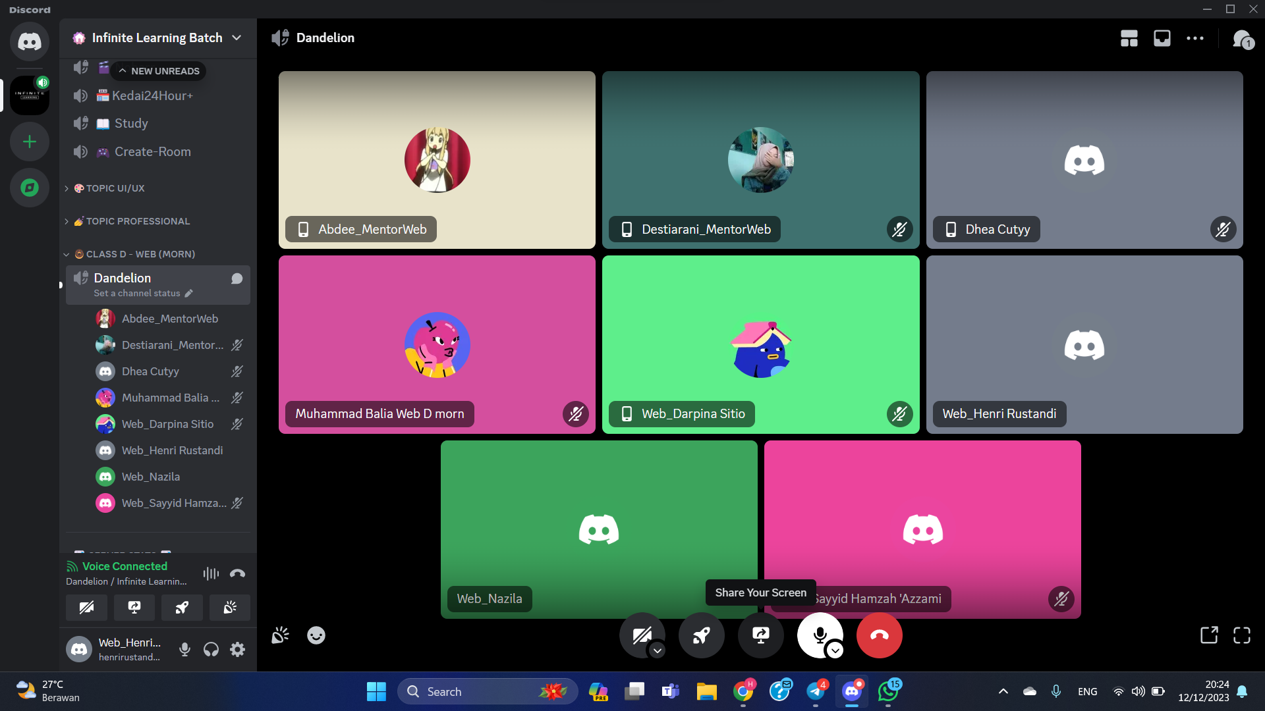Open Google Chrome from taskbar
Image resolution: width=1265 pixels, height=711 pixels.
point(743,691)
